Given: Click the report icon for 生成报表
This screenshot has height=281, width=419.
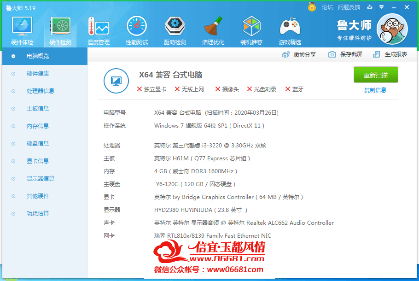Looking at the screenshot, I should coord(376,54).
